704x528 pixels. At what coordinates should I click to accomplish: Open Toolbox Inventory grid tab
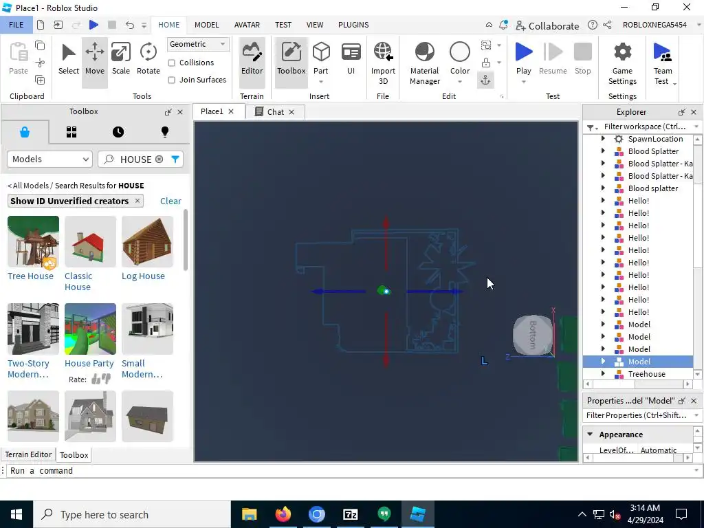[71, 132]
